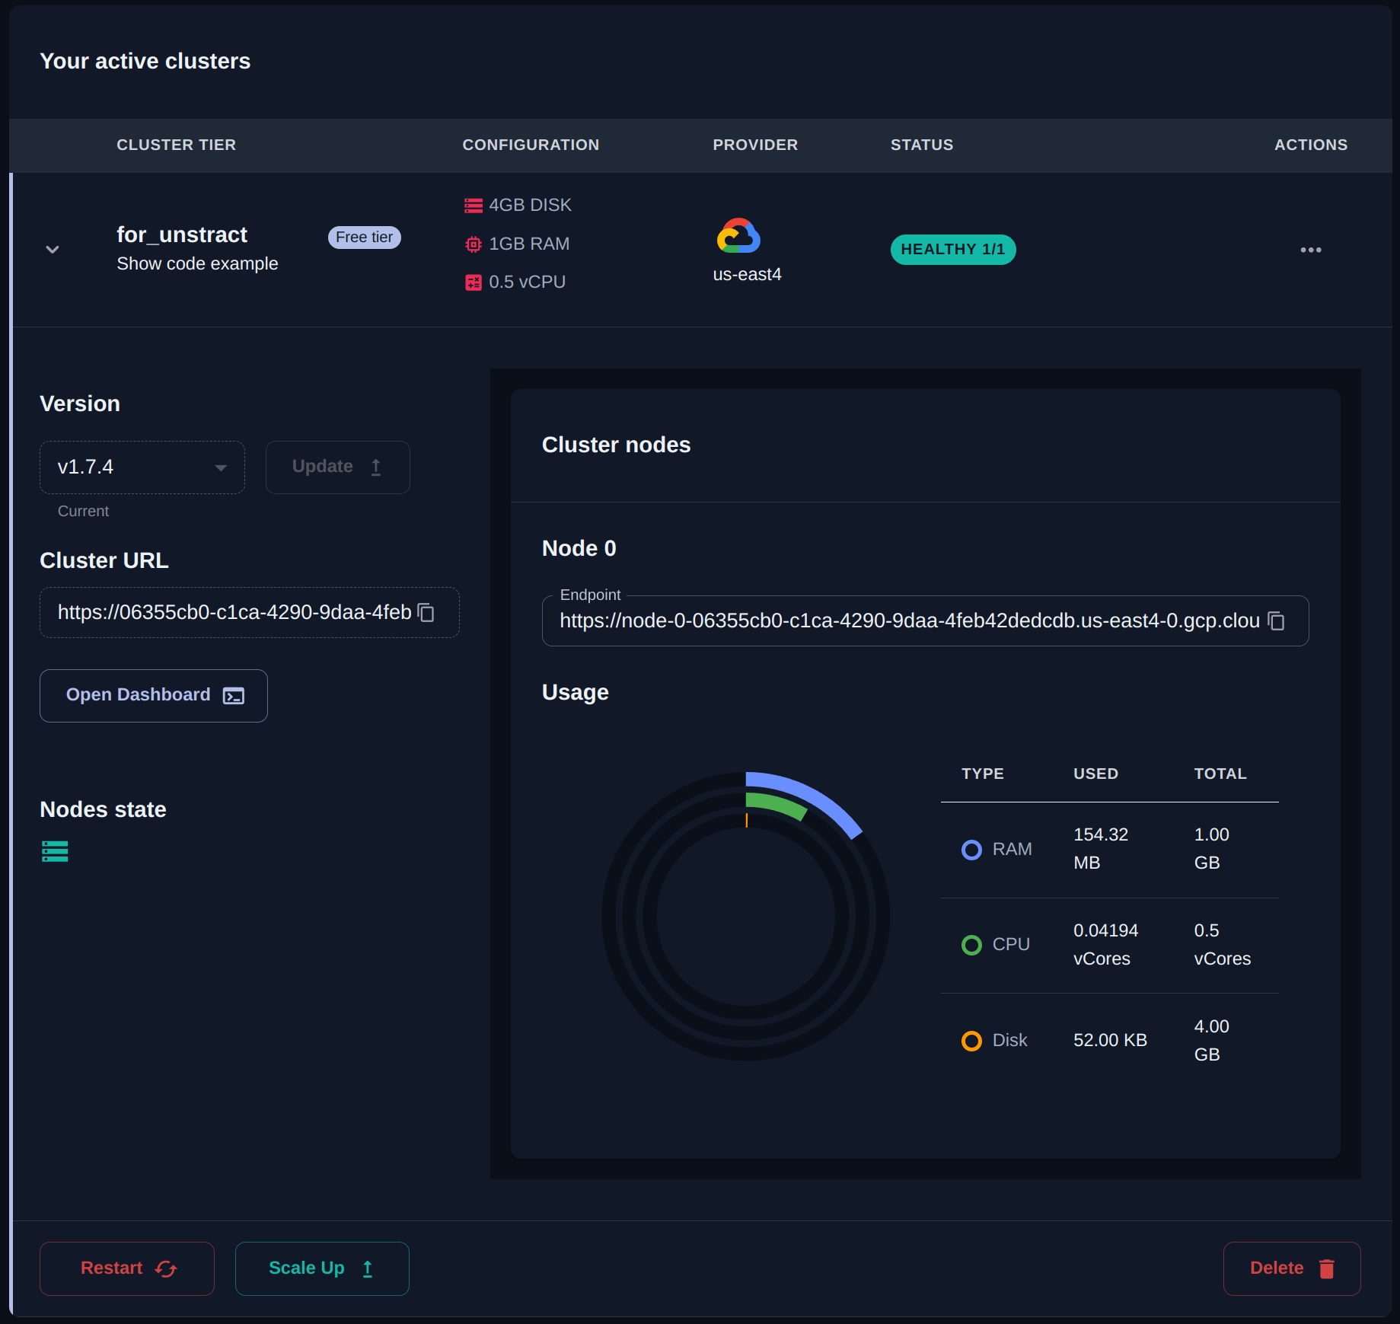1400x1324 pixels.
Task: Click the 0.04194 vCores used value
Action: (x=1105, y=945)
